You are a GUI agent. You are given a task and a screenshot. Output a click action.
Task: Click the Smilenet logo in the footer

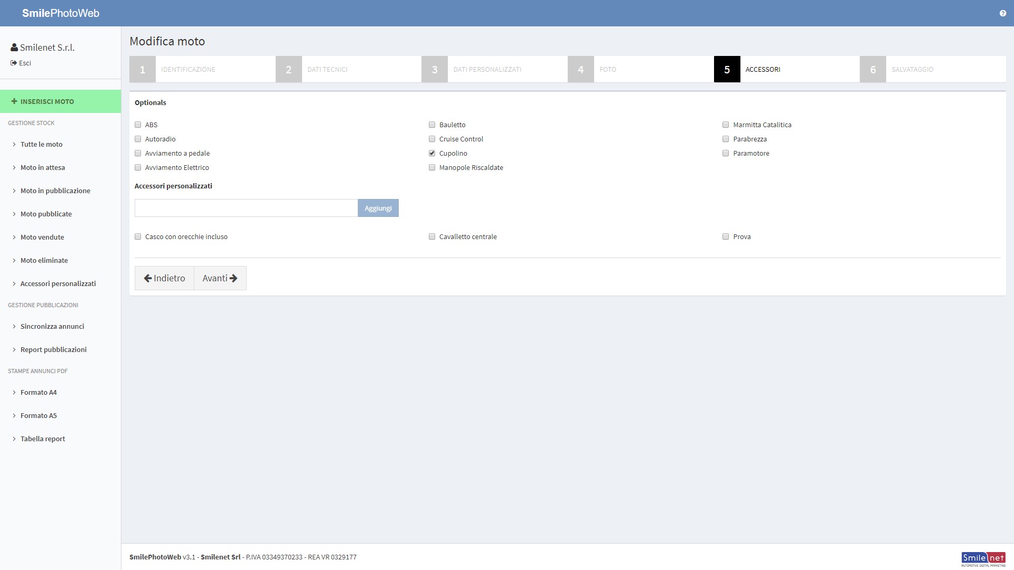tap(983, 558)
